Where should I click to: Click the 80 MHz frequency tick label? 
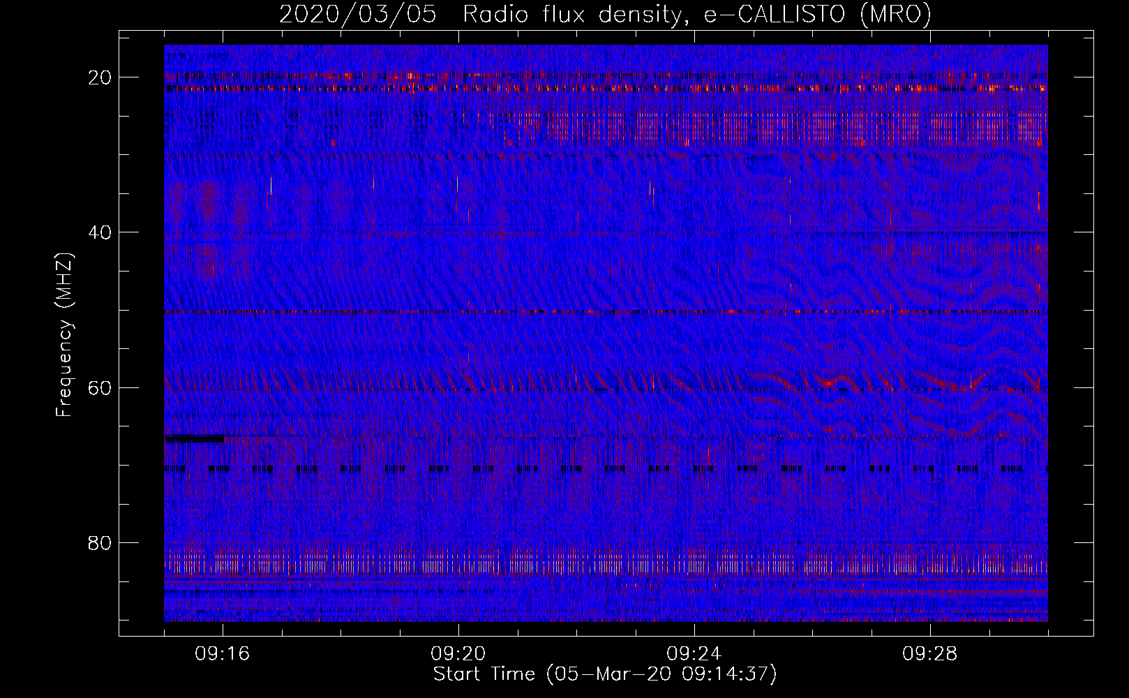point(100,543)
